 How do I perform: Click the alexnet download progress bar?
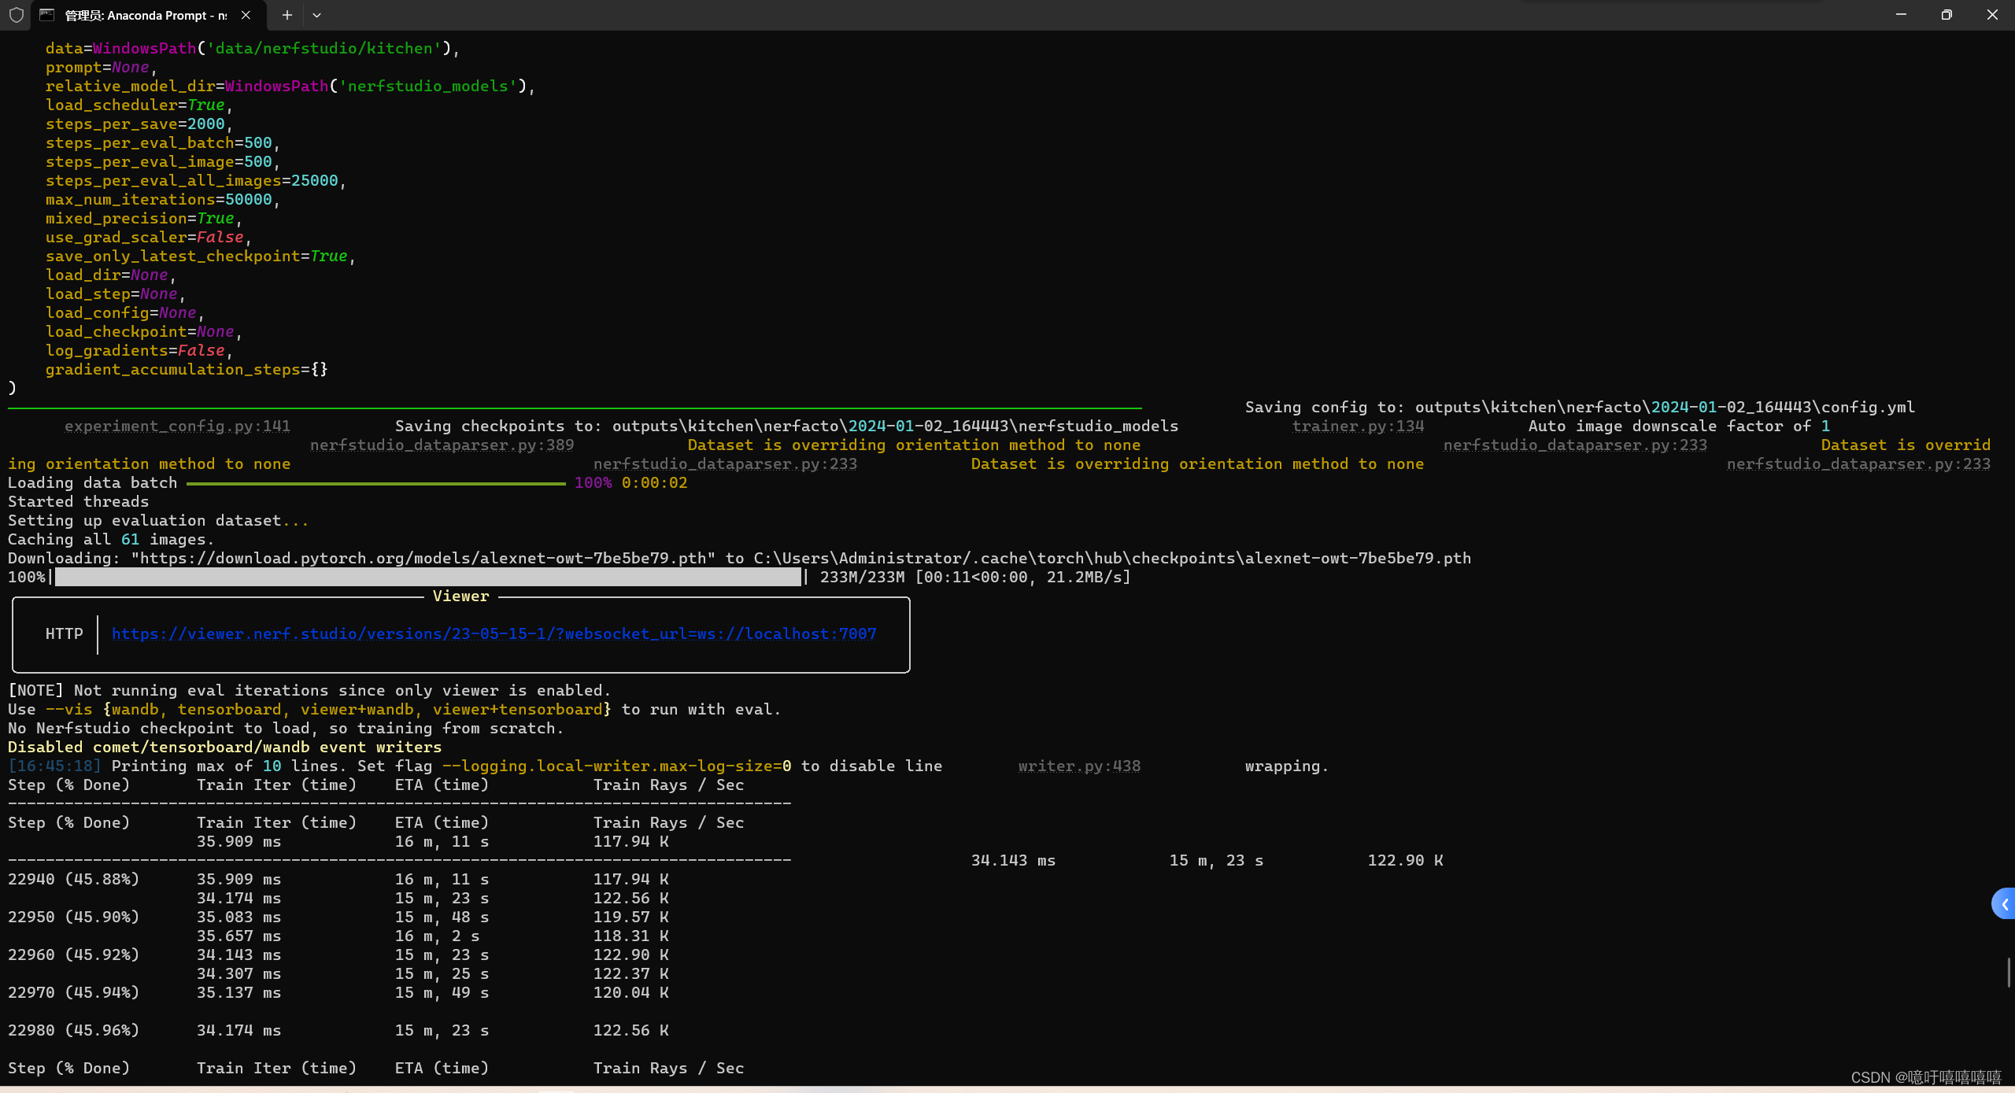(428, 577)
